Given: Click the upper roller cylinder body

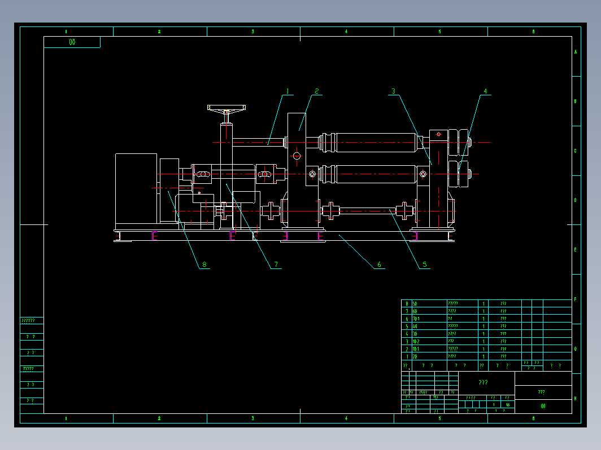Looking at the screenshot, I should coord(376,143).
